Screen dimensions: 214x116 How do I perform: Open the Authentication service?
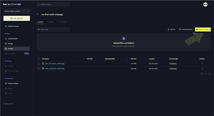(x=17, y=38)
